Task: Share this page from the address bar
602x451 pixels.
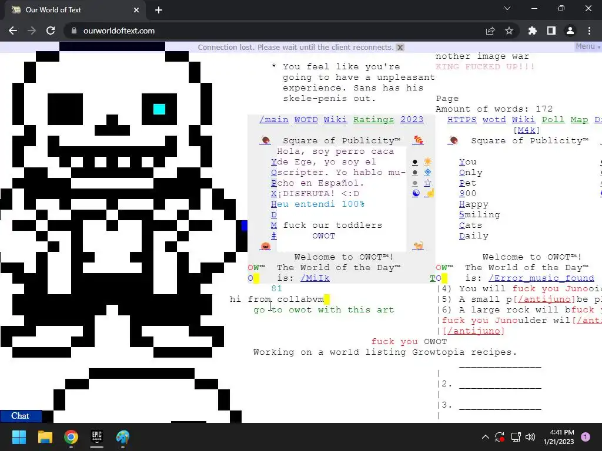Action: point(490,31)
